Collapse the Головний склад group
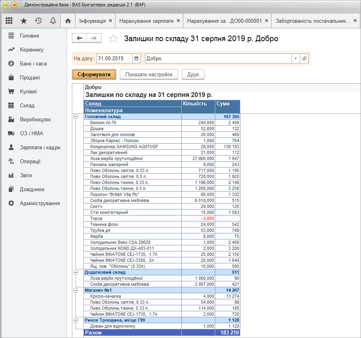This screenshot has height=338, width=361. (75, 117)
